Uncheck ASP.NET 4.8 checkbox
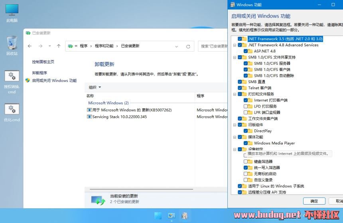Viewport: 343px width, 223px height. pyautogui.click(x=246, y=51)
